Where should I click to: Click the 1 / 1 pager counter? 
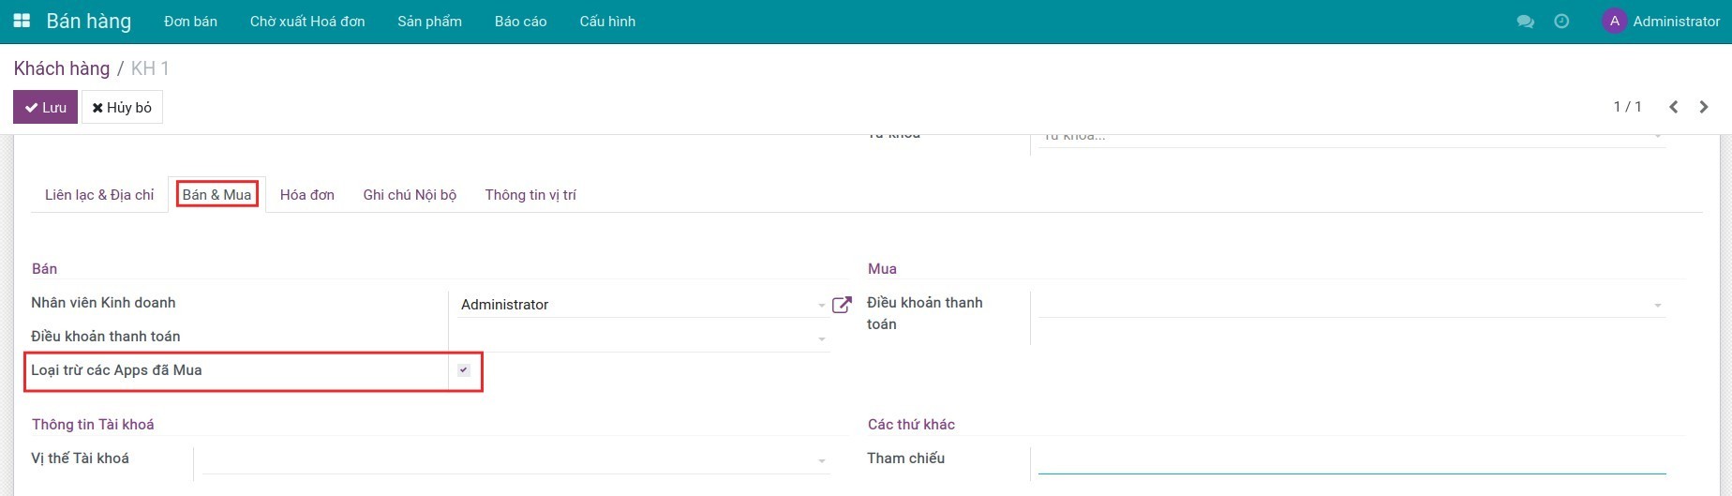1627,107
